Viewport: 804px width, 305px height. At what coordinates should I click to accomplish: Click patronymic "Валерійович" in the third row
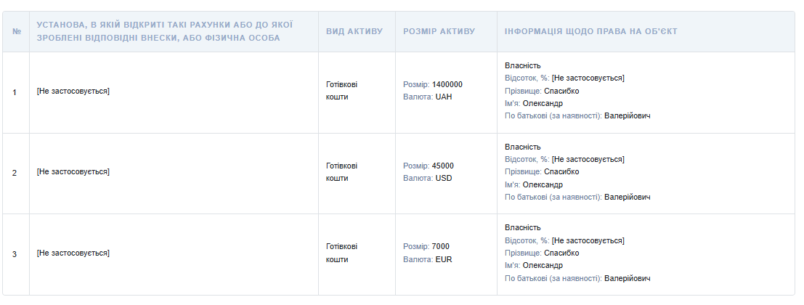pyautogui.click(x=627, y=279)
